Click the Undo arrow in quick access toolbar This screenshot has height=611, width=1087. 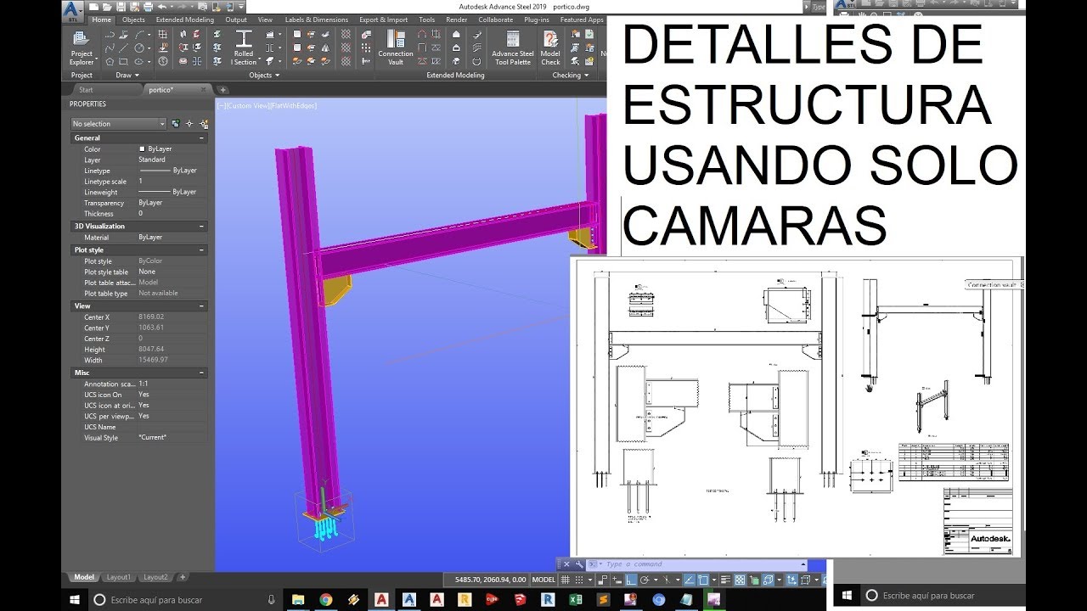coord(161,6)
